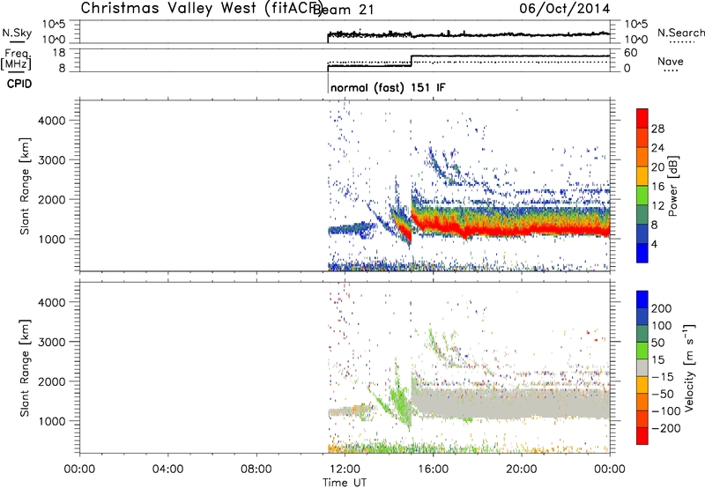This screenshot has height=488, width=705.
Task: Click the gray ground-scatter band in velocity panel
Action: [x=510, y=404]
